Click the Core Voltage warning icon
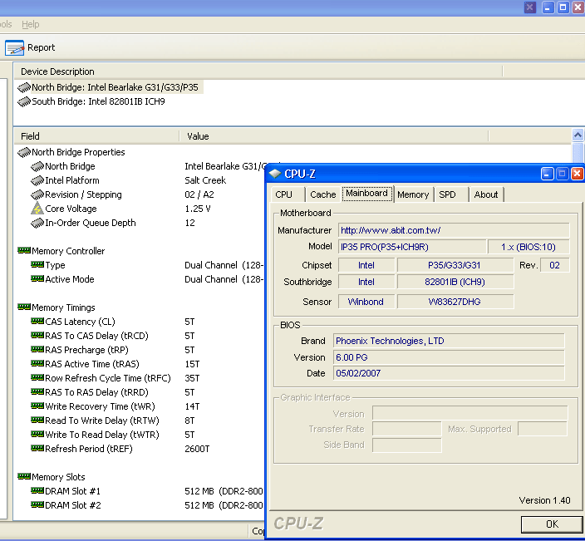This screenshot has width=585, height=541. [37, 209]
